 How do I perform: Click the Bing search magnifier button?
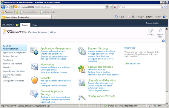(x=163, y=7)
